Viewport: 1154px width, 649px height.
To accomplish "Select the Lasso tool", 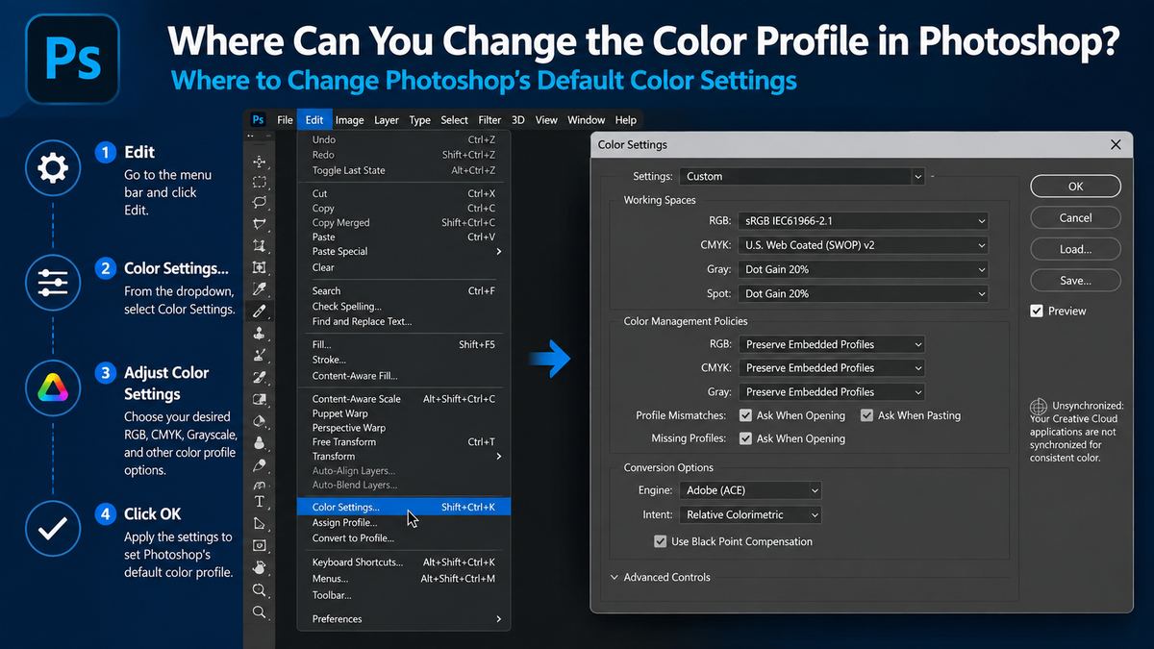I will [x=259, y=203].
